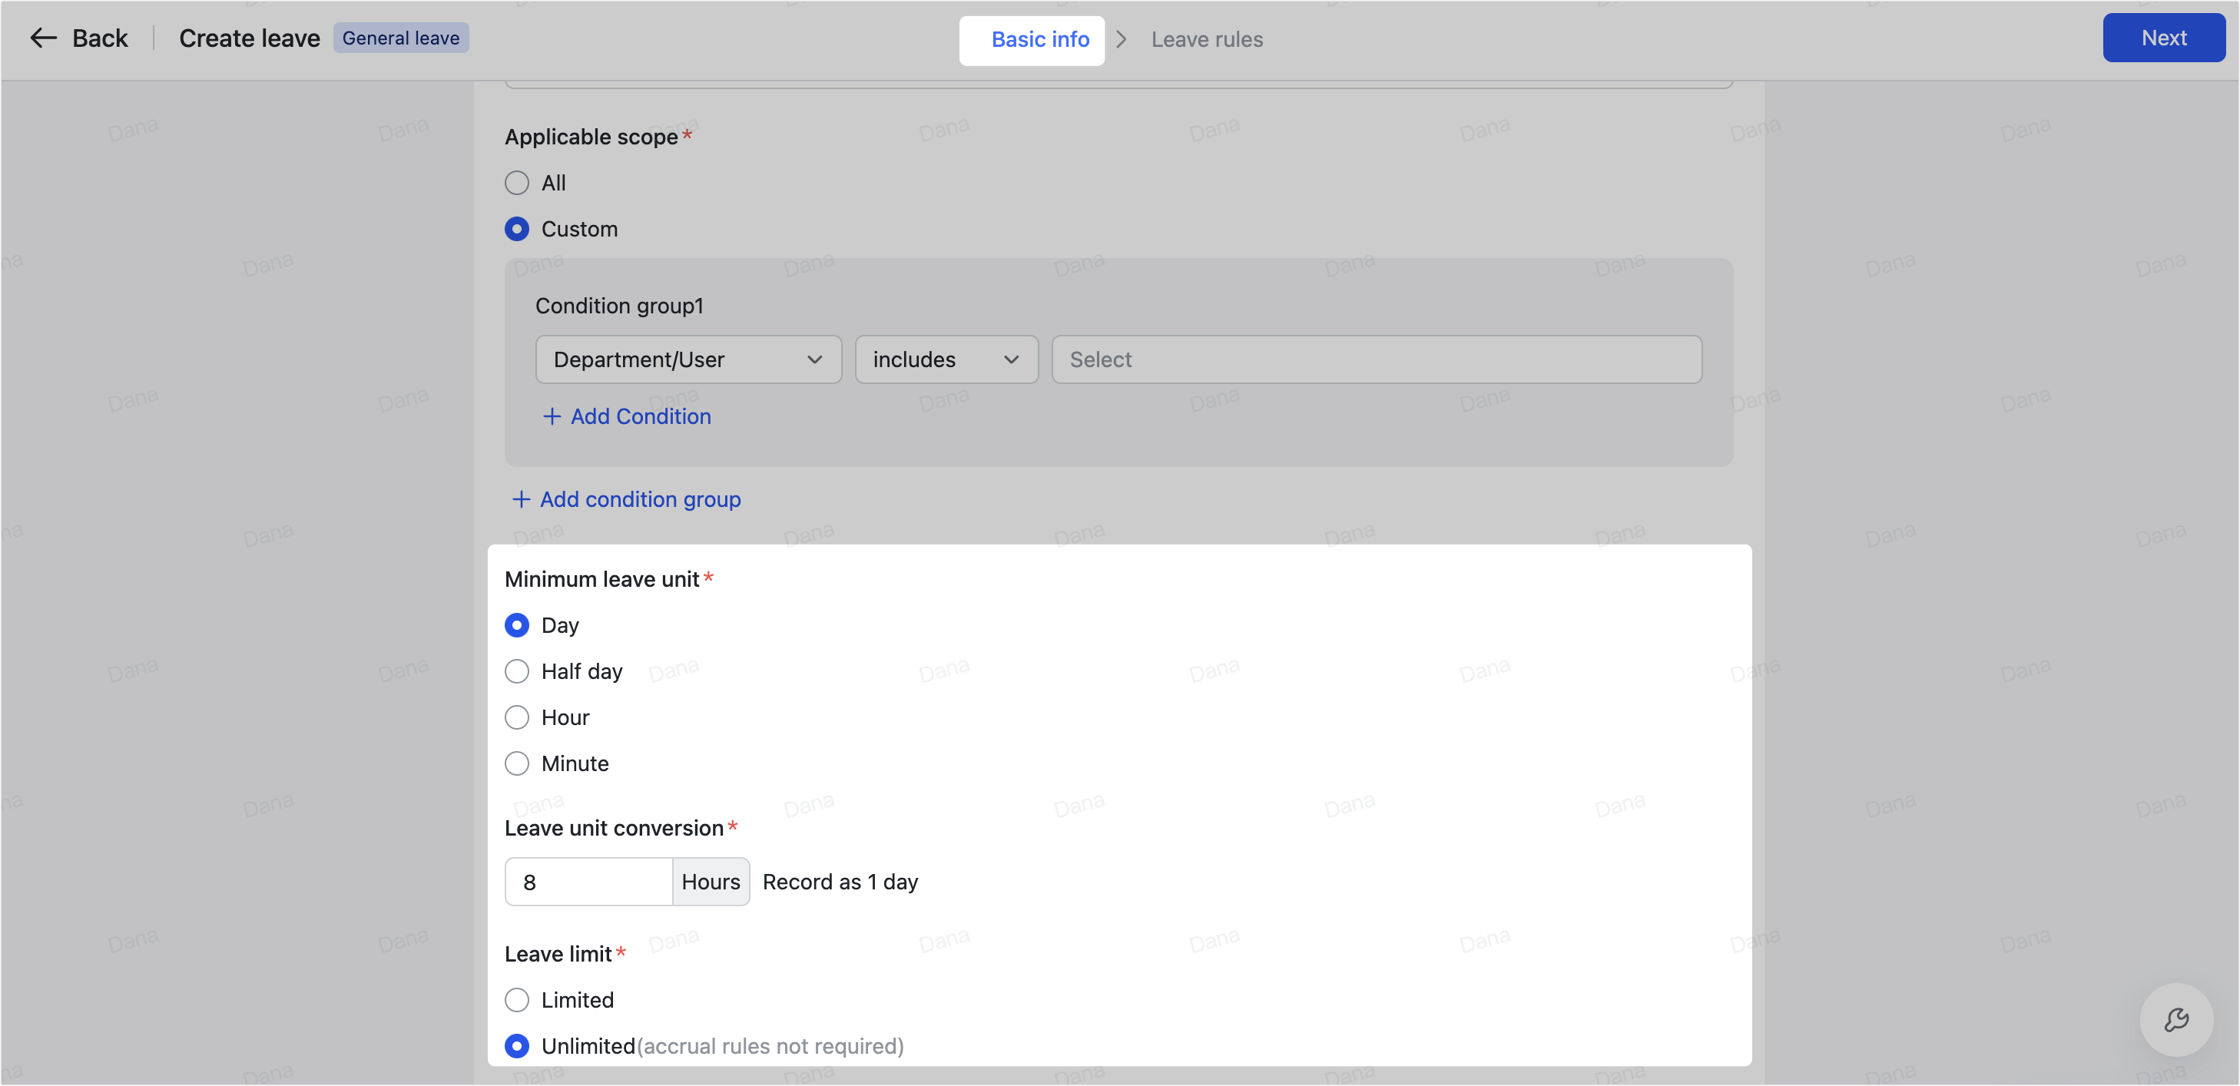Select the Custom scope option
This screenshot has width=2240, height=1086.
pyautogui.click(x=518, y=229)
